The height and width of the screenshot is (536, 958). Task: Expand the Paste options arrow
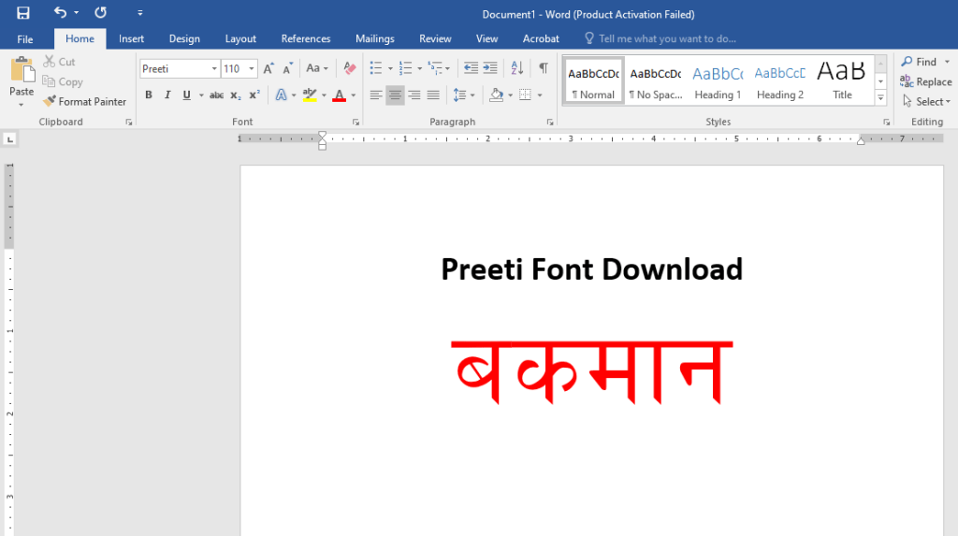tap(22, 105)
